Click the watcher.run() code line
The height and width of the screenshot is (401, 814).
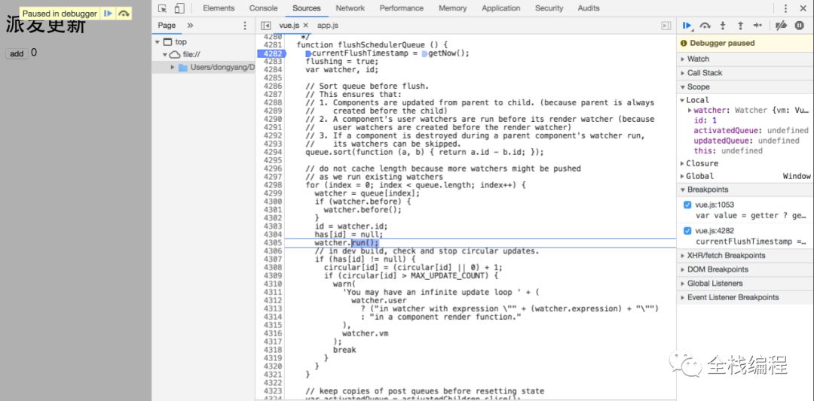346,243
